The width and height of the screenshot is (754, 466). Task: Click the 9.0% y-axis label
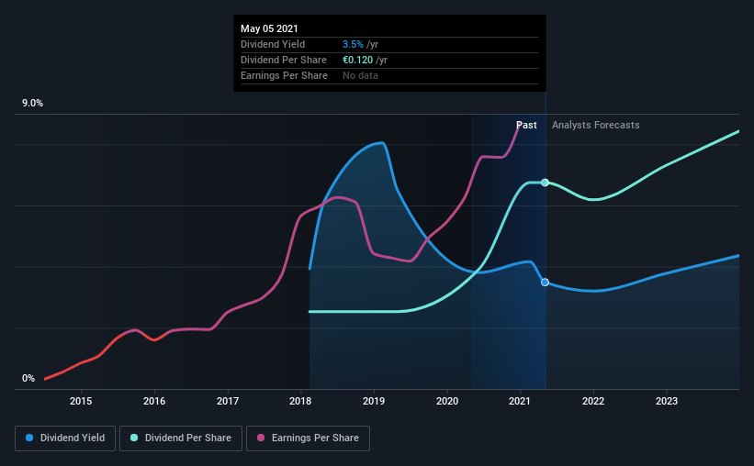[x=32, y=104]
